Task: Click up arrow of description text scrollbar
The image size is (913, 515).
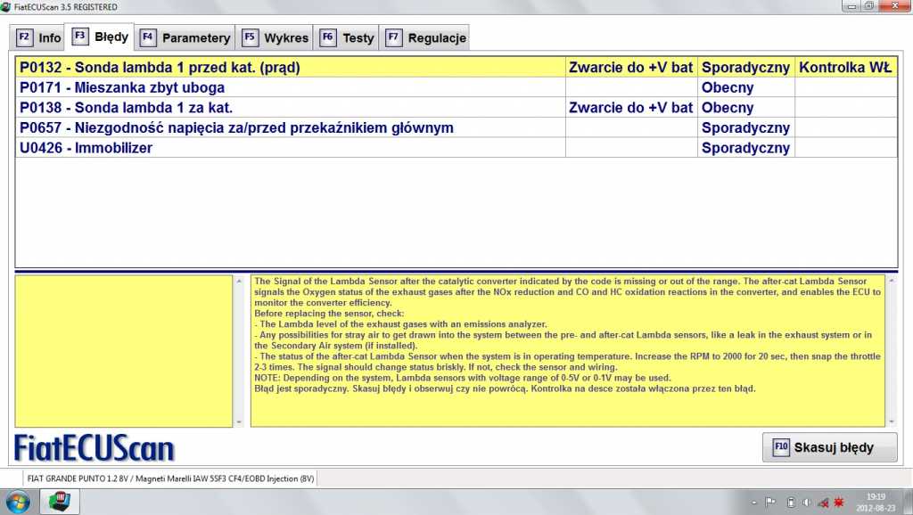Action: tap(891, 281)
